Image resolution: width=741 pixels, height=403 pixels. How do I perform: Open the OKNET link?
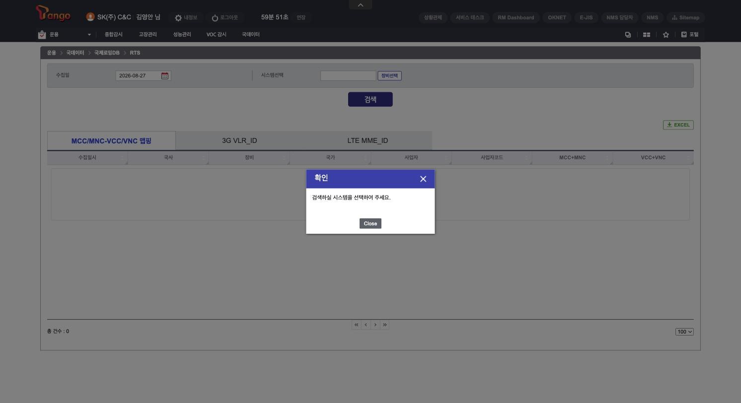(x=557, y=17)
